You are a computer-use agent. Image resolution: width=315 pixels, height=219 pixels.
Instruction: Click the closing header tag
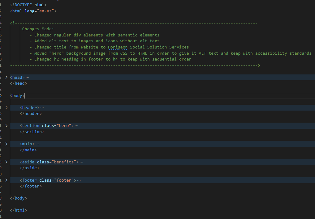tap(31, 113)
